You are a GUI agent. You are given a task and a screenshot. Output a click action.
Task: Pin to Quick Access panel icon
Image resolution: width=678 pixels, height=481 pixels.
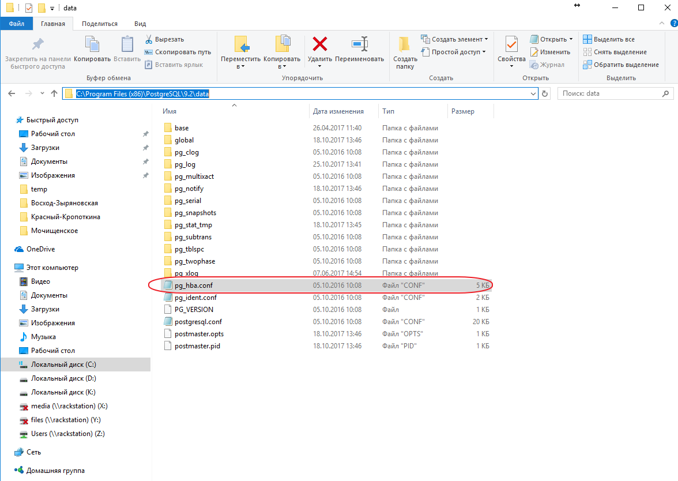pos(37,44)
